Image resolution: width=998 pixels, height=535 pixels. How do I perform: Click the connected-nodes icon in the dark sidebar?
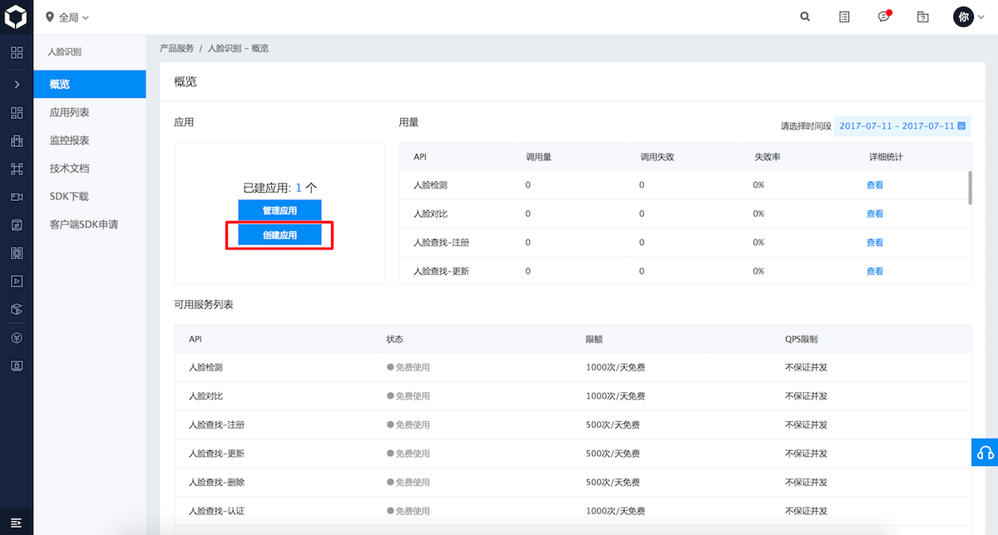16,169
